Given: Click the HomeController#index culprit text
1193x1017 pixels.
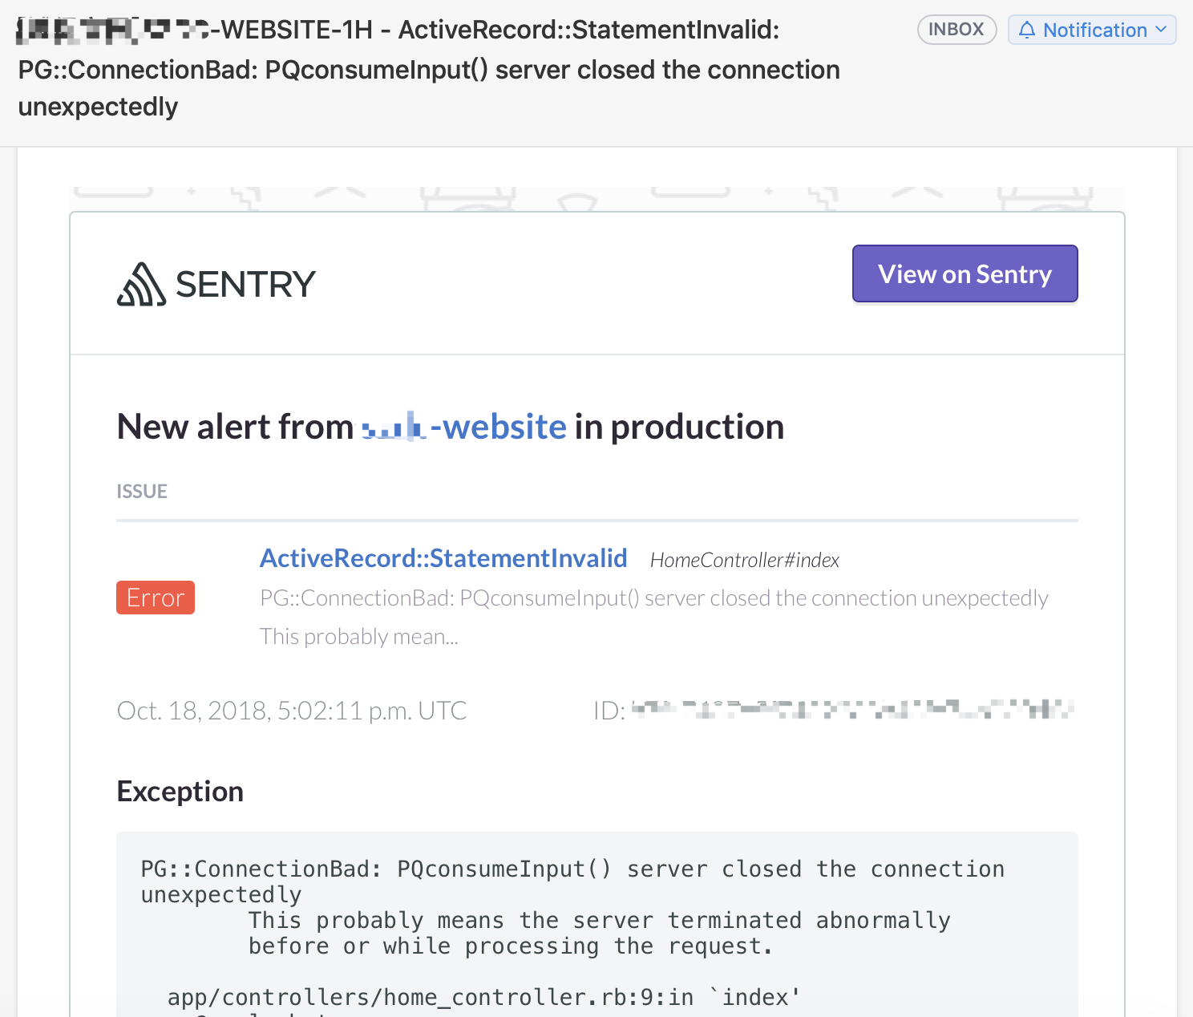Looking at the screenshot, I should pyautogui.click(x=745, y=560).
